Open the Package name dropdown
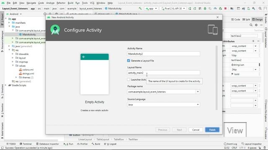Screen dimensions: 268x150 tap(198, 92)
